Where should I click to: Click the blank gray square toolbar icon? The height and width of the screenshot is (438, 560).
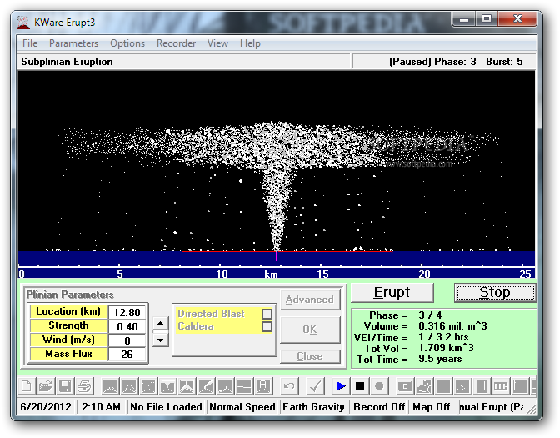coord(443,386)
